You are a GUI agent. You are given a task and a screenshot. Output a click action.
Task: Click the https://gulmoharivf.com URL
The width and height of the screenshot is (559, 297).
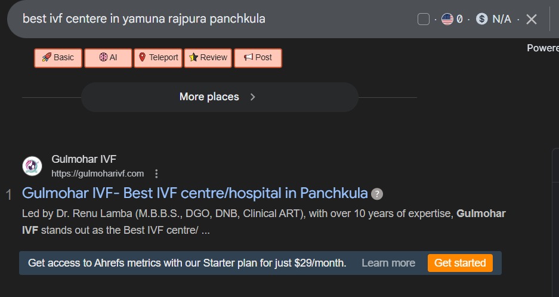coord(98,174)
